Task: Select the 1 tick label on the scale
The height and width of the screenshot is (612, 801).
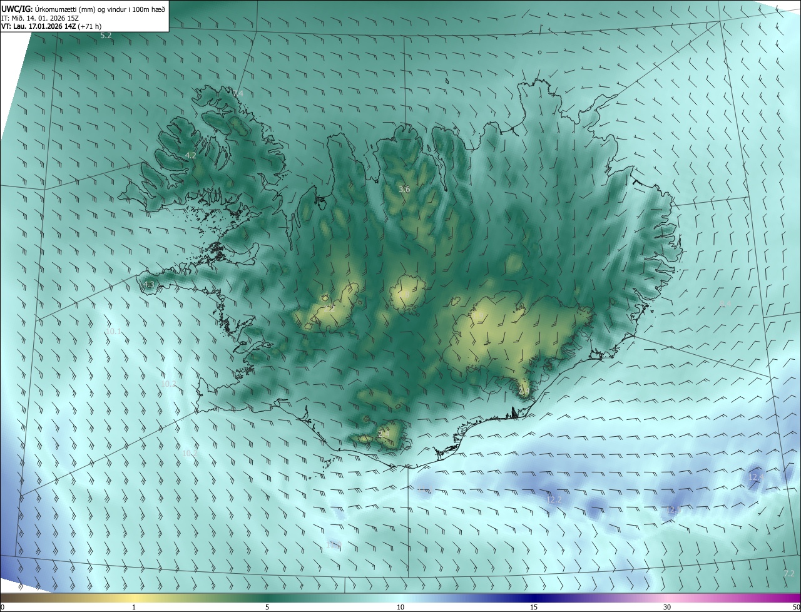Action: pos(134,608)
